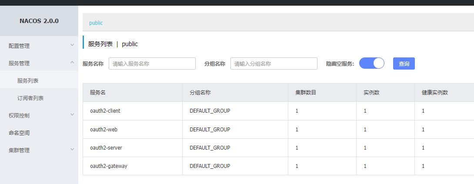Click 健康实例数 value in oauth2-server row
The width and height of the screenshot is (474, 184).
(423, 148)
